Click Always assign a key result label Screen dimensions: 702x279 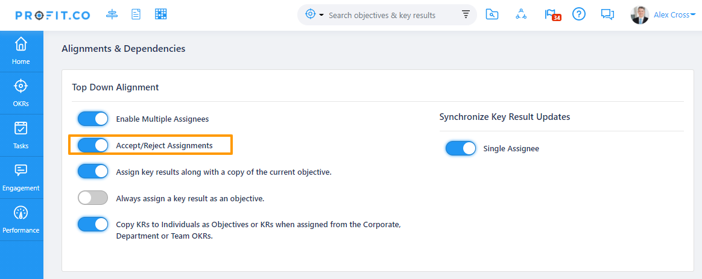190,198
